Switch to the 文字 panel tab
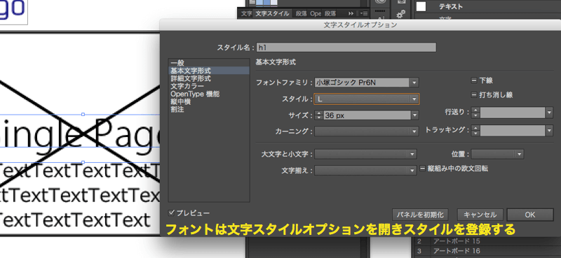The image size is (561, 258). pos(246,13)
